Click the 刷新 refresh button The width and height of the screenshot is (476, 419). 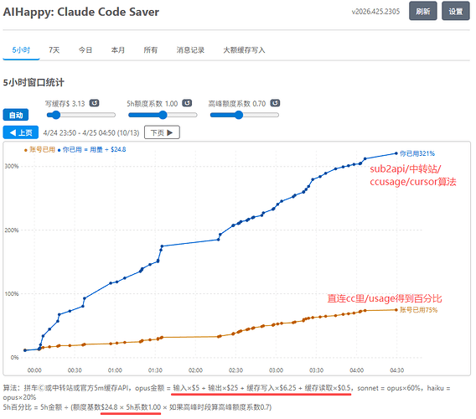coord(423,11)
